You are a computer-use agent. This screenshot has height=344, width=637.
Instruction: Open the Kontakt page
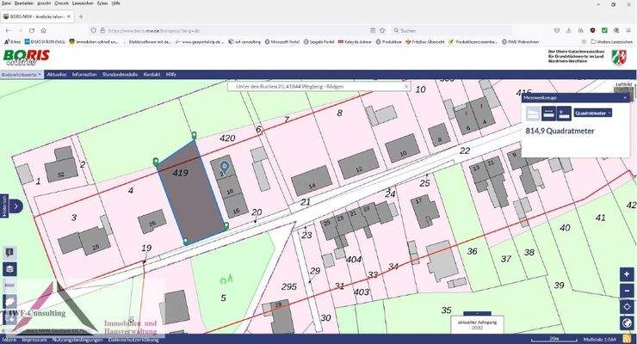coord(152,75)
